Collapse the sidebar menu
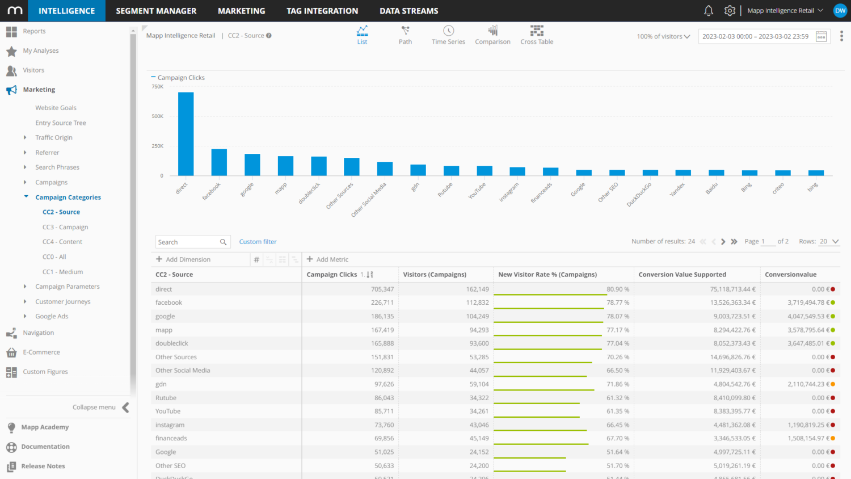The width and height of the screenshot is (851, 479). point(101,407)
